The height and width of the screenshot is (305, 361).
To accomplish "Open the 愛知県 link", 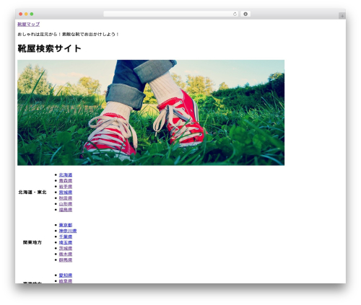I will click(66, 275).
